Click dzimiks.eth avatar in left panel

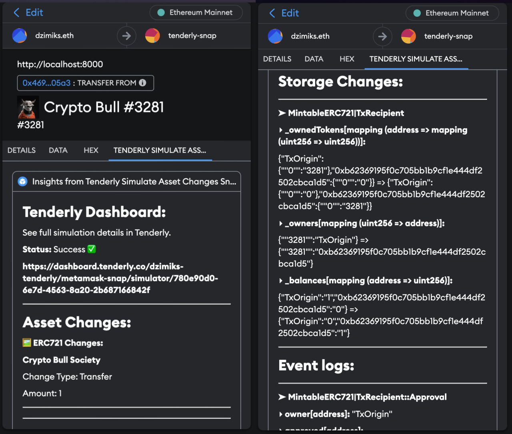point(20,36)
